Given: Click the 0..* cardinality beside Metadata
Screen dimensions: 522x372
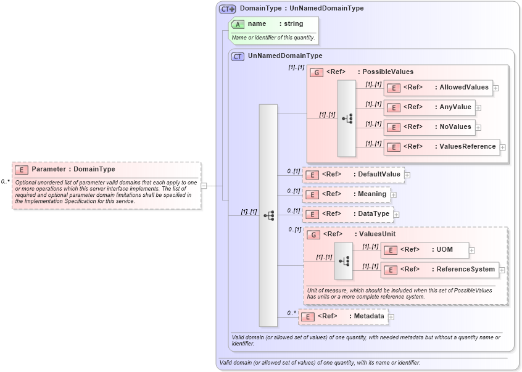Looking at the screenshot, I should tap(291, 313).
